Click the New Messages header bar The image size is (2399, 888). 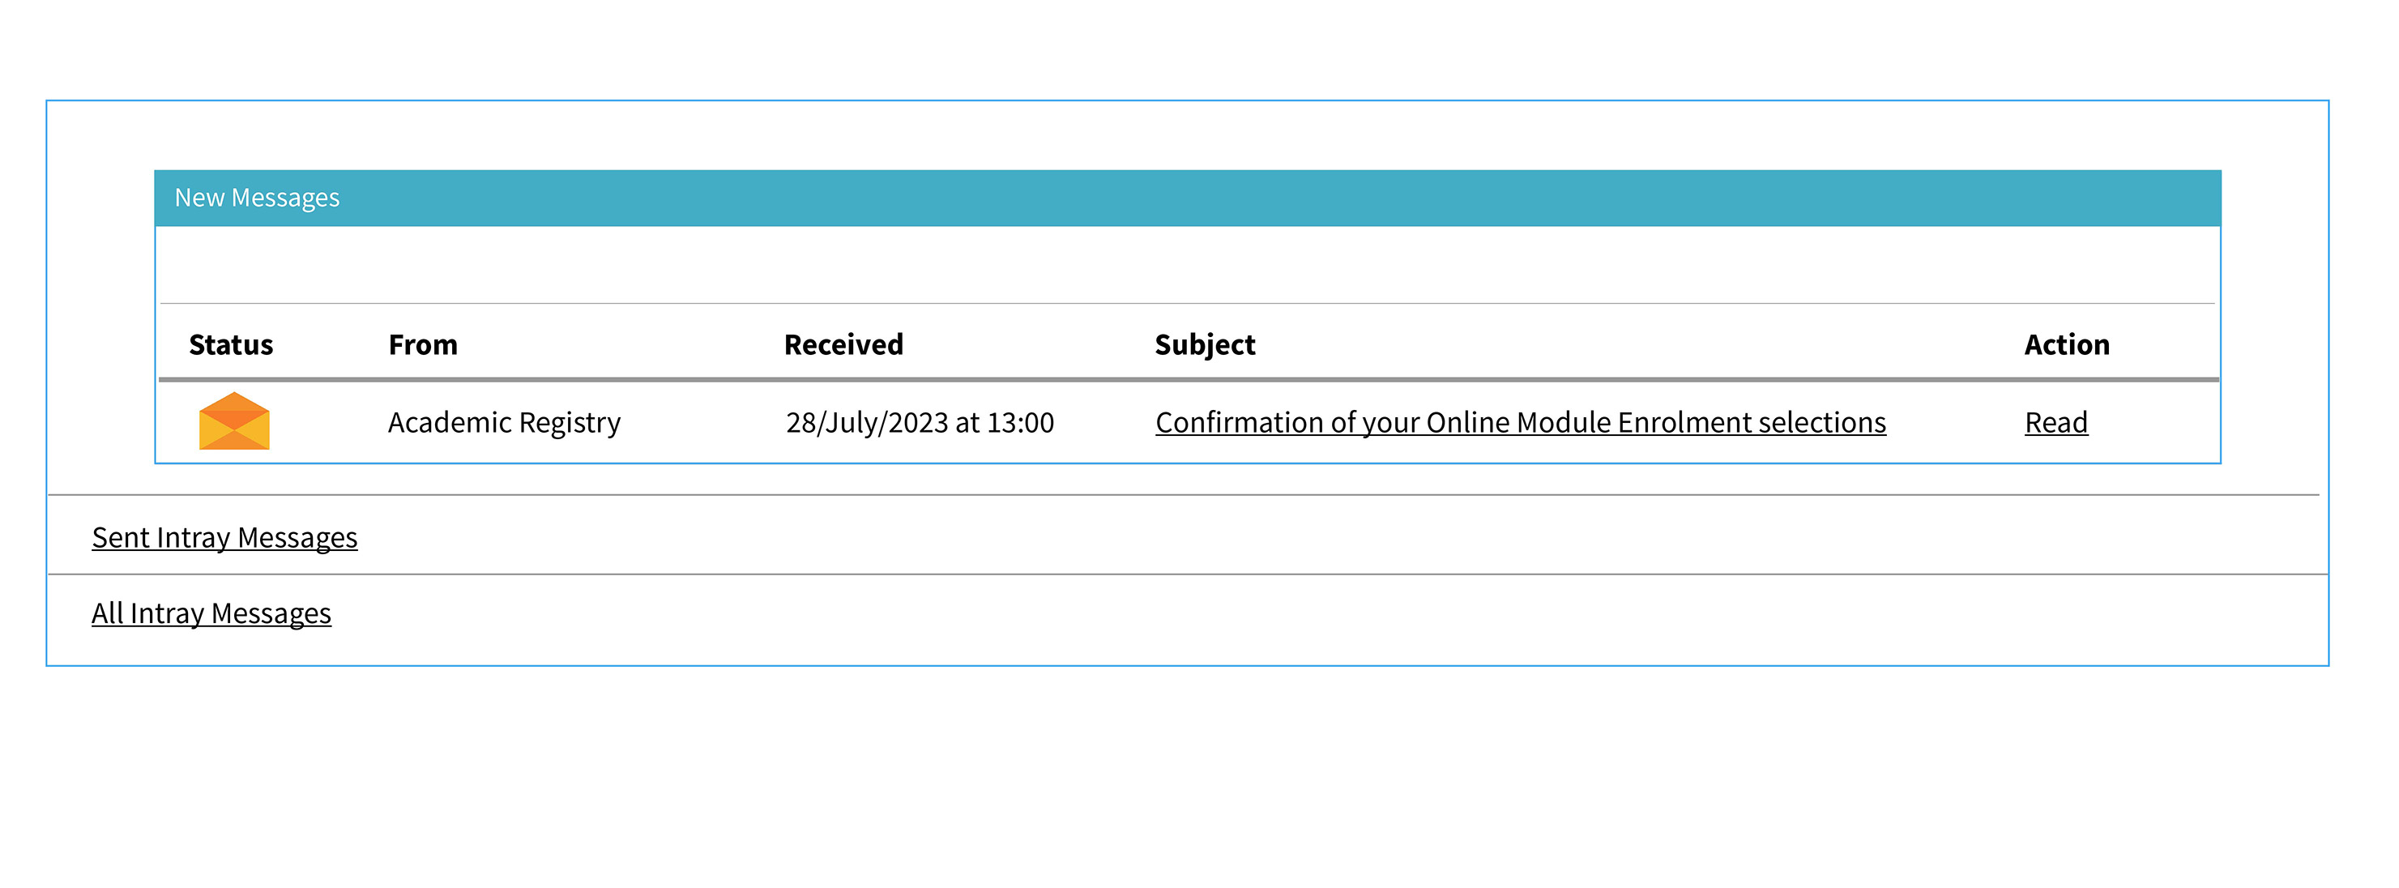(x=1188, y=199)
